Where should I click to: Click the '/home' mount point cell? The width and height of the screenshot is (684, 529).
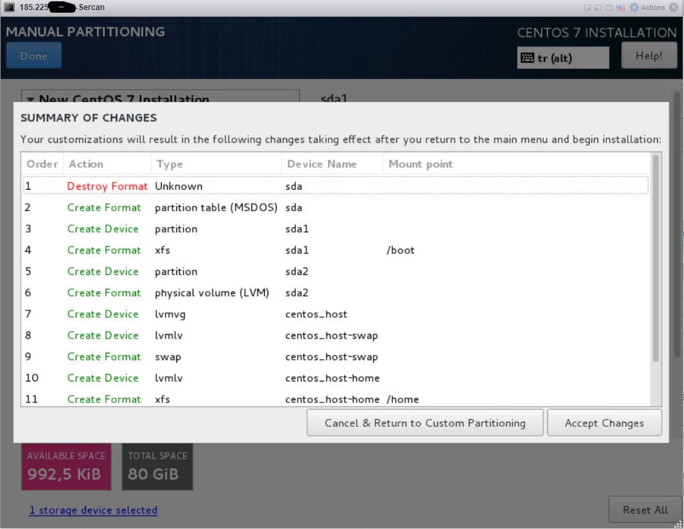point(402,399)
